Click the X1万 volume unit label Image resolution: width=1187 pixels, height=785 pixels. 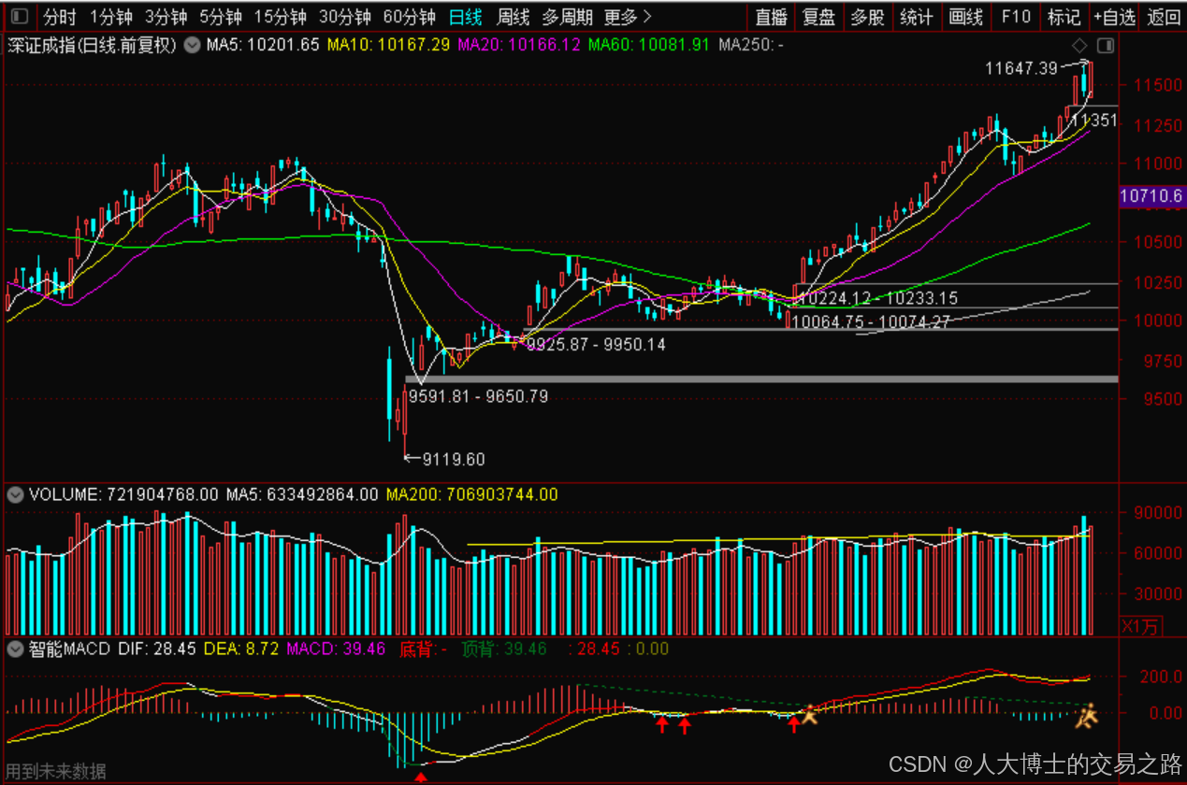(1139, 625)
